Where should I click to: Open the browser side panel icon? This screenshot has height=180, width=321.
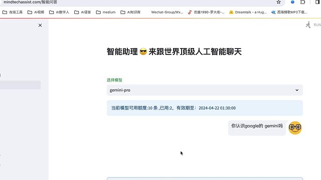point(317,2)
